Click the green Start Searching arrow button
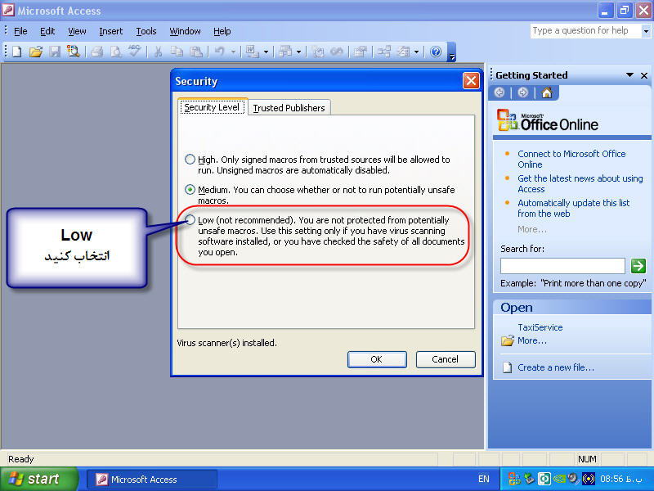654x491 pixels. [638, 265]
